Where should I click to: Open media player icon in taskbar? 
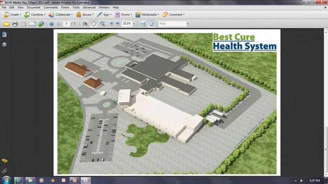tap(41, 181)
